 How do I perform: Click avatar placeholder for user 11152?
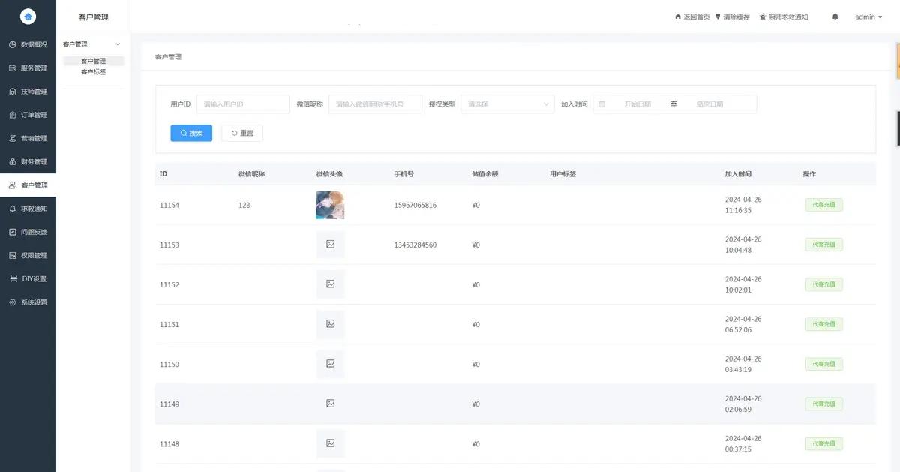[x=330, y=284]
